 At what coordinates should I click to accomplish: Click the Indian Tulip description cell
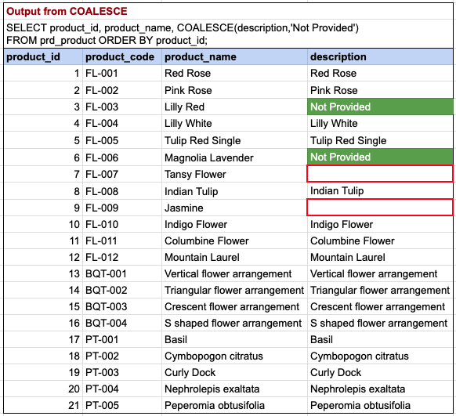pos(380,191)
